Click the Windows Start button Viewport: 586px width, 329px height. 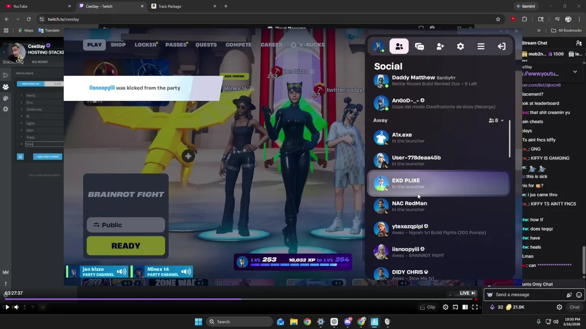pos(198,322)
